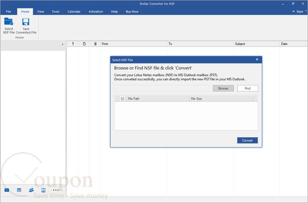The height and width of the screenshot is (203, 308).
Task: Open the Help tab
Action: point(114,12)
